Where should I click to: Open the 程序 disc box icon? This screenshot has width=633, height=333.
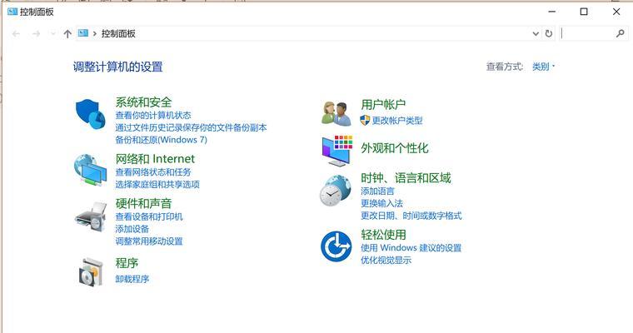[x=91, y=272]
